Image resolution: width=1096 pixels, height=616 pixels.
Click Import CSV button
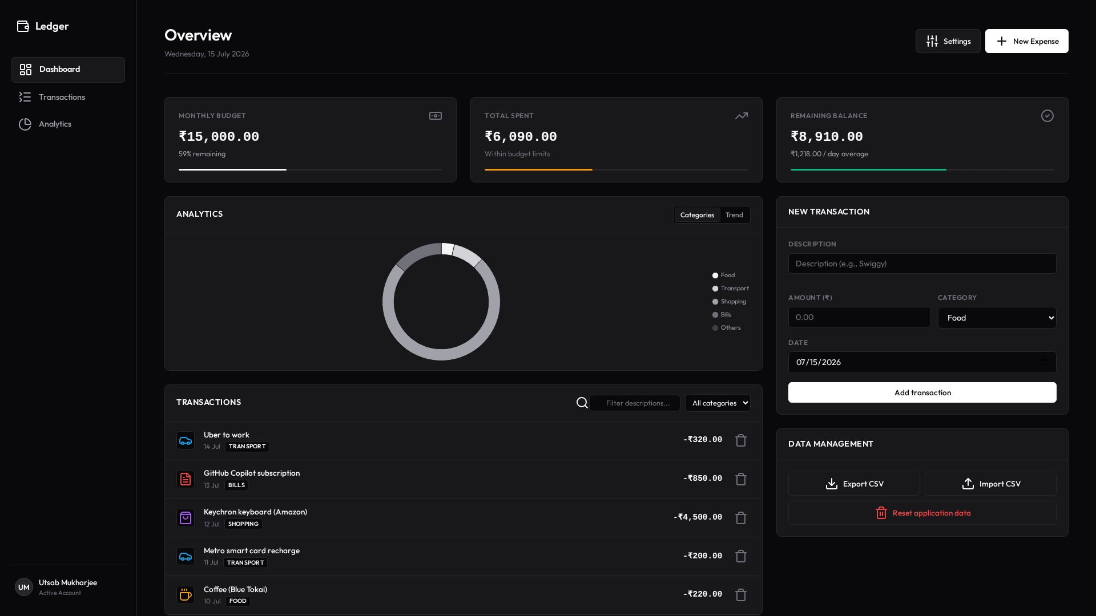point(990,484)
